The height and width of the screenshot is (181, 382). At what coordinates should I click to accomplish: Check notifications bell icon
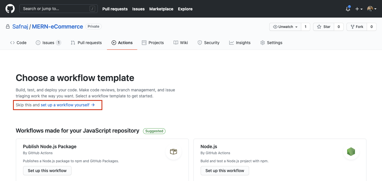pyautogui.click(x=348, y=9)
